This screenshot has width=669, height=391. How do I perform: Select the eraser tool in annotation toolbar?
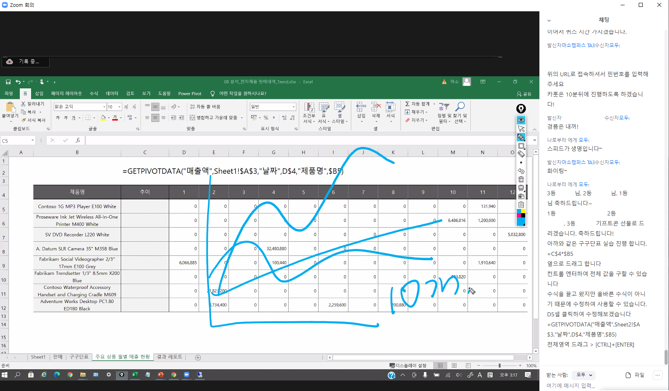pos(521,154)
